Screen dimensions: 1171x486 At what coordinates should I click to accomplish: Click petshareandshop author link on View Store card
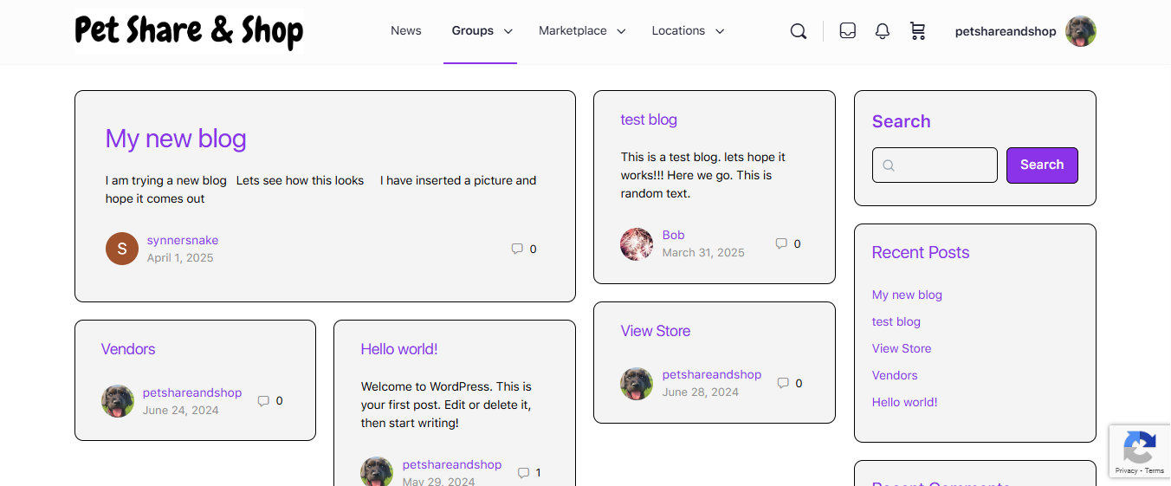712,374
